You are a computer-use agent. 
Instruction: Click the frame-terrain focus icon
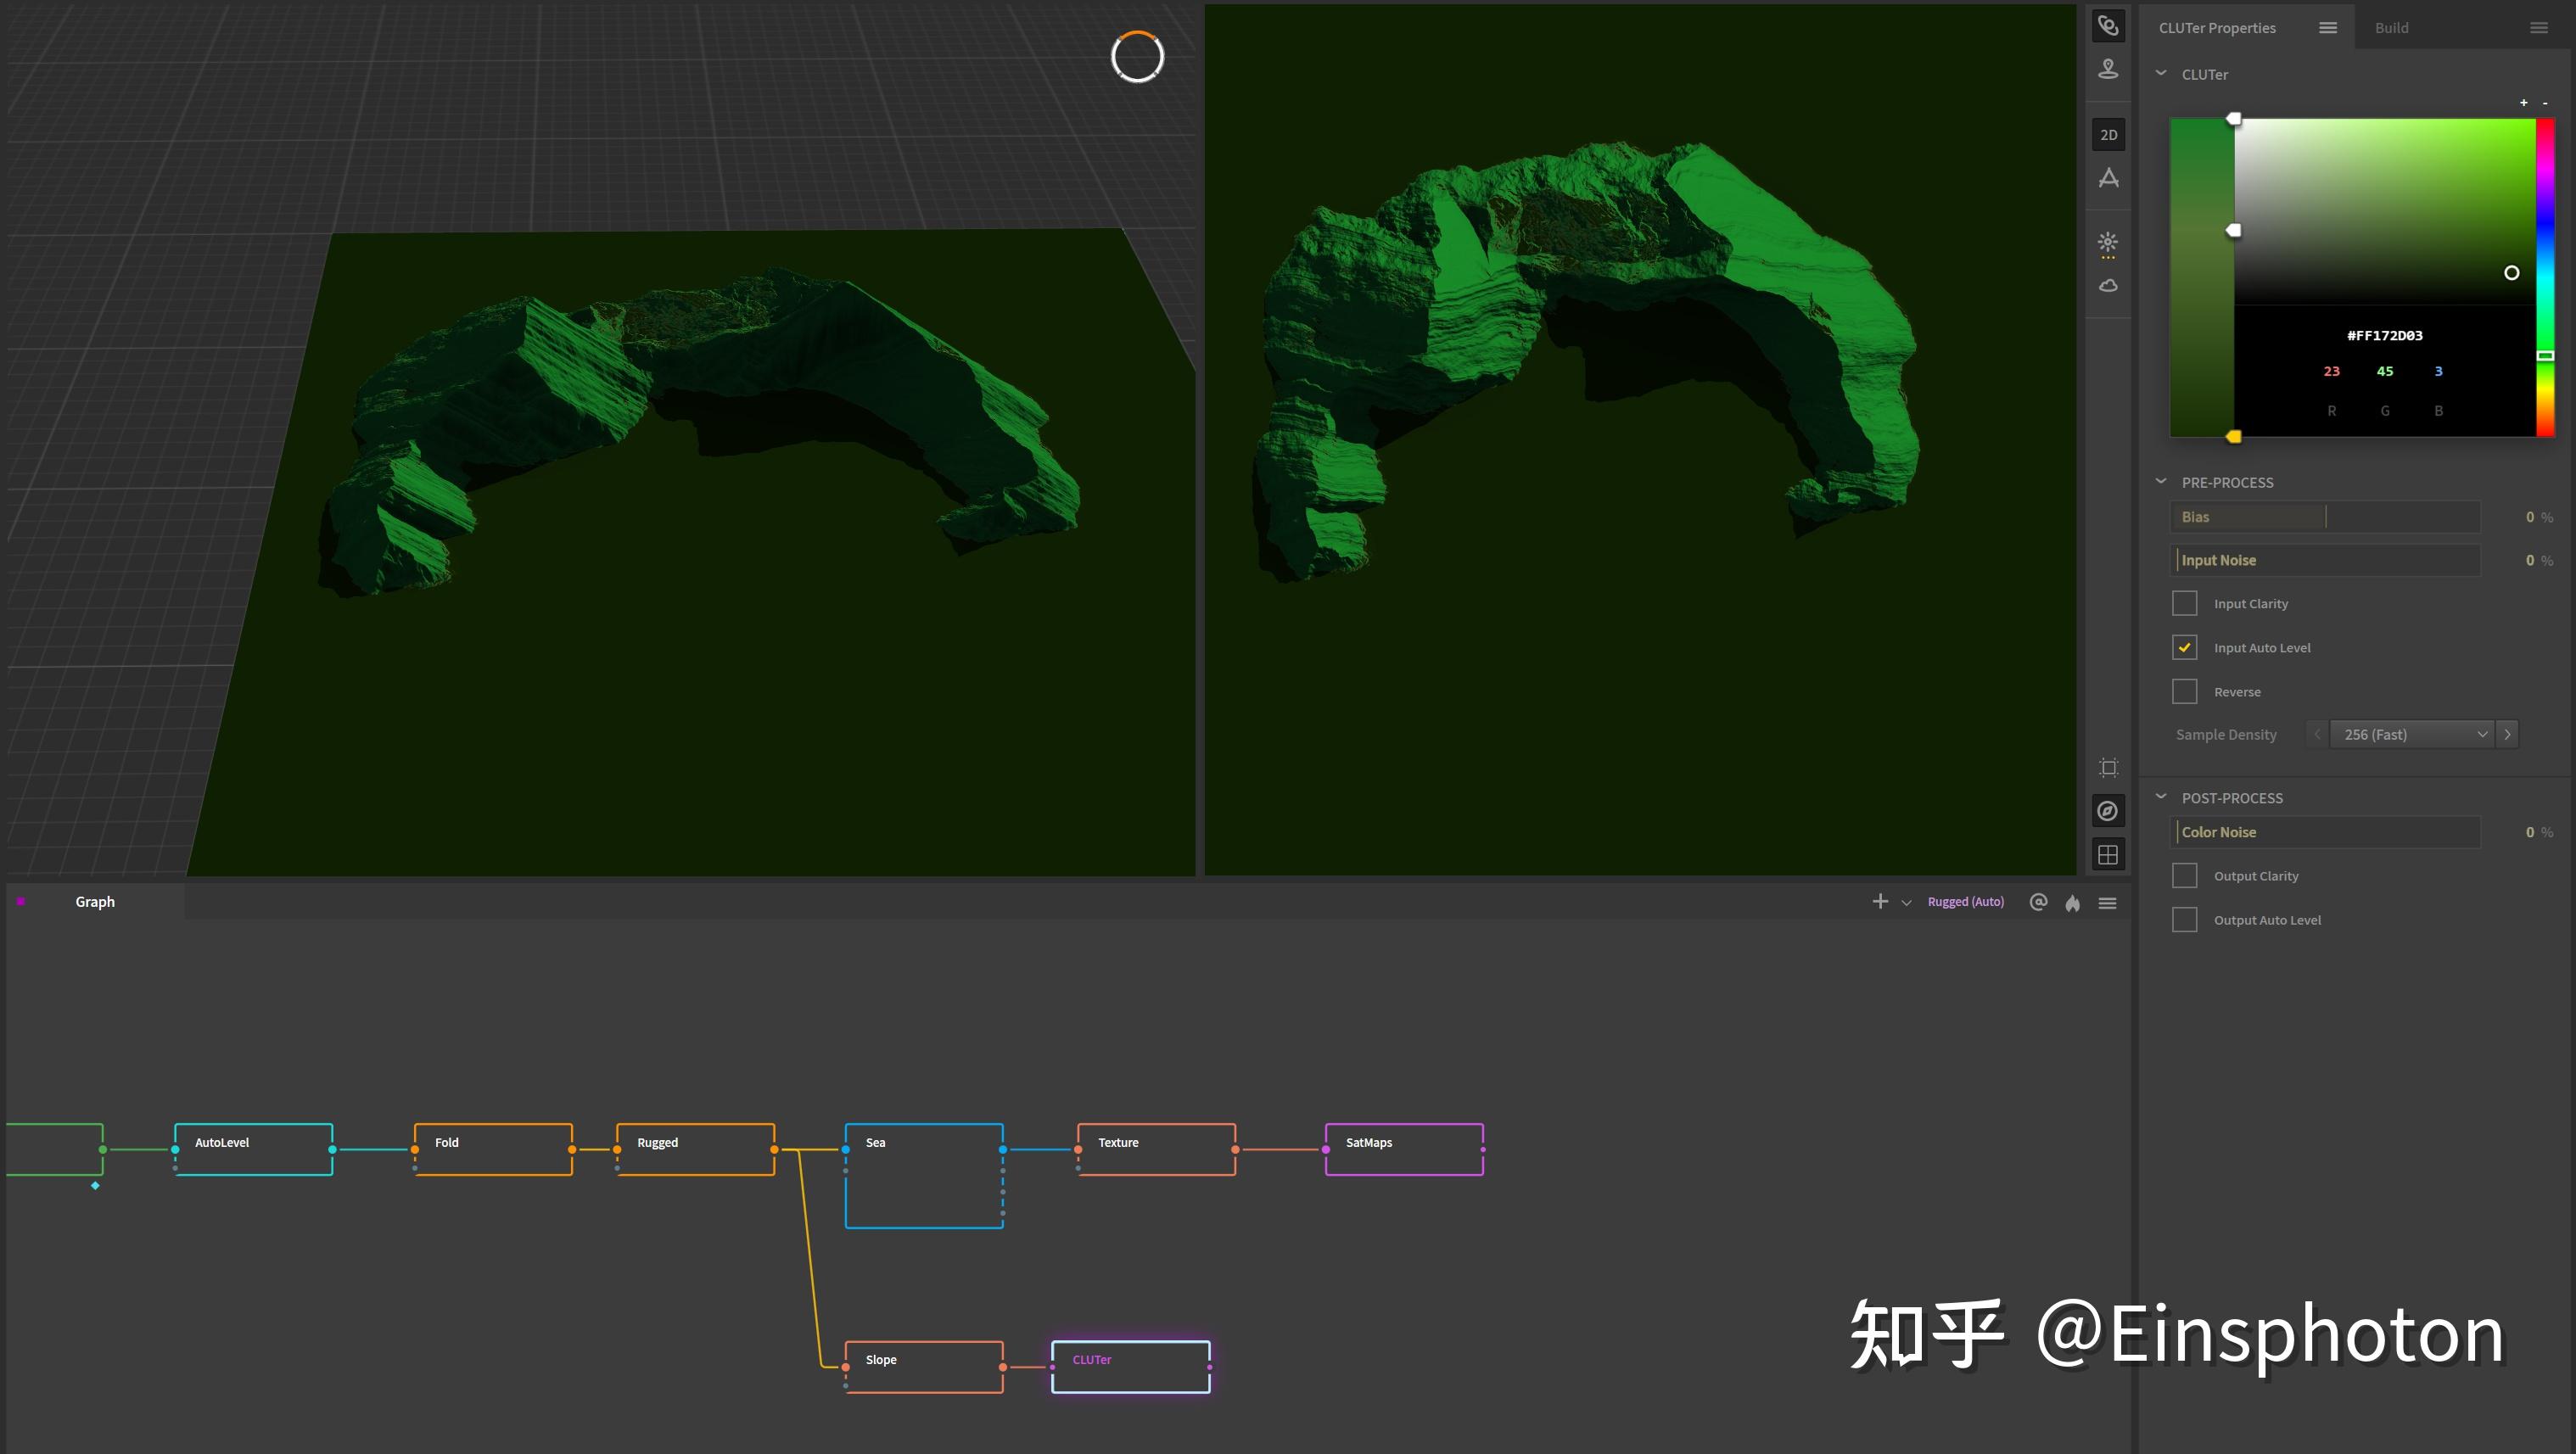pos(2108,768)
